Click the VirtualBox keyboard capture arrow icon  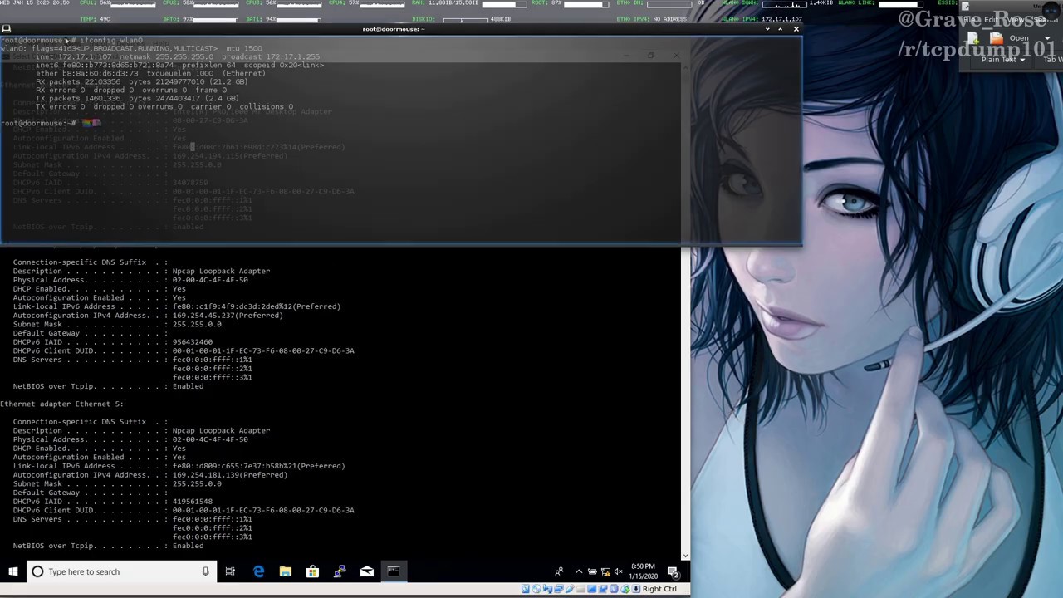[x=636, y=589]
